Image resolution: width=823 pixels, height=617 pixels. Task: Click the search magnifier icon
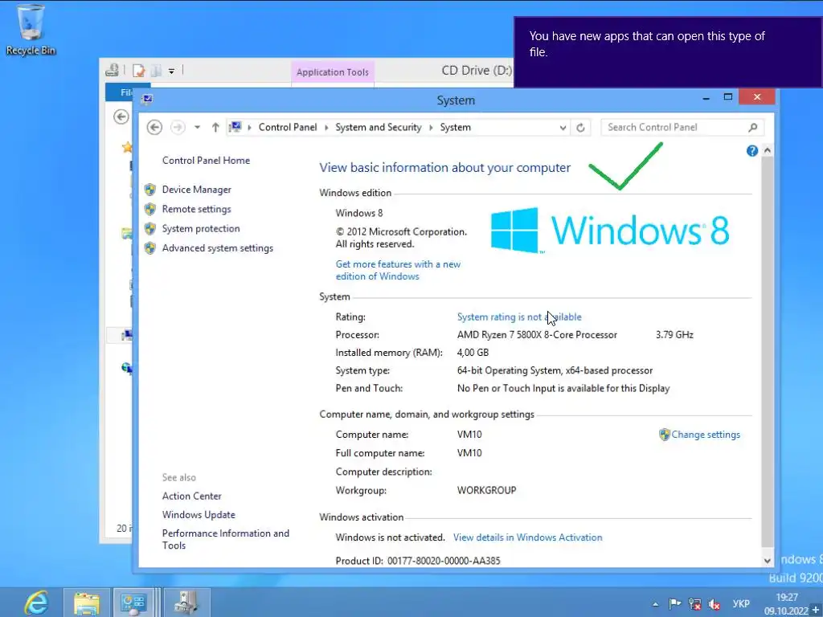[x=753, y=128]
